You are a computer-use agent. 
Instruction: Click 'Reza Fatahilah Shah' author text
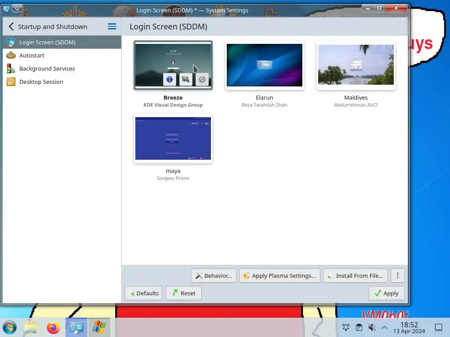click(x=264, y=105)
